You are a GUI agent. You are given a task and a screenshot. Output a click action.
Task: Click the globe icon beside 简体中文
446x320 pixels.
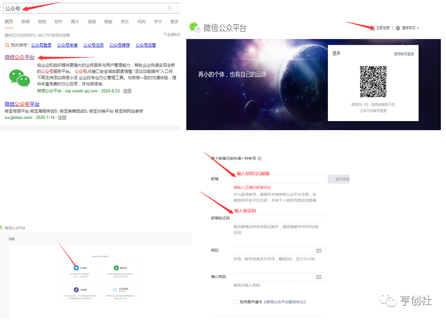point(398,28)
